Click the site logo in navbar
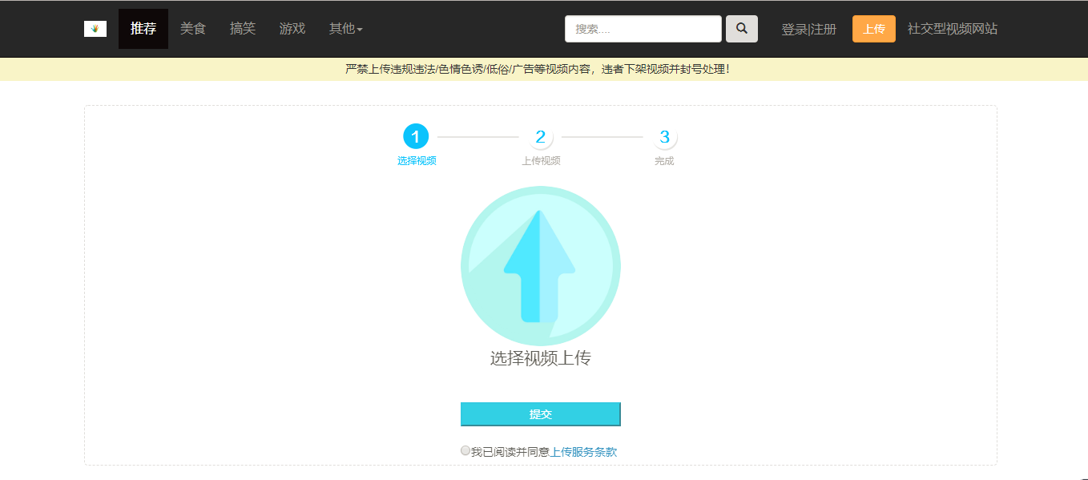This screenshot has height=480, width=1088. [x=95, y=29]
